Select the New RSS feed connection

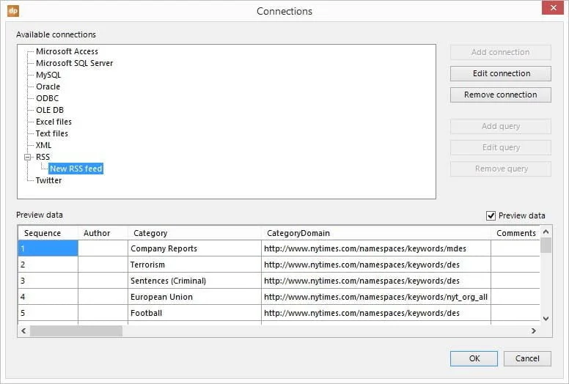tap(76, 169)
